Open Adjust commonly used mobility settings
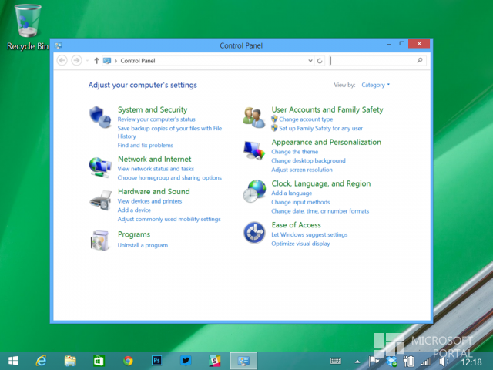The height and width of the screenshot is (370, 493). click(x=169, y=219)
